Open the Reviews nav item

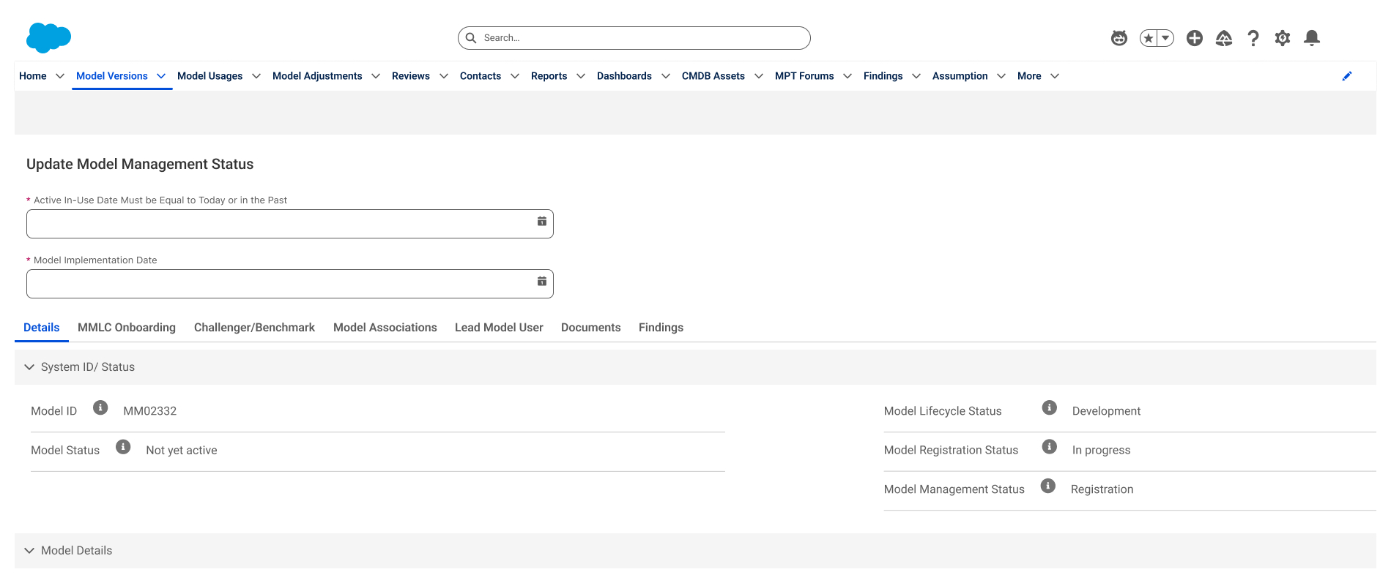(x=411, y=76)
